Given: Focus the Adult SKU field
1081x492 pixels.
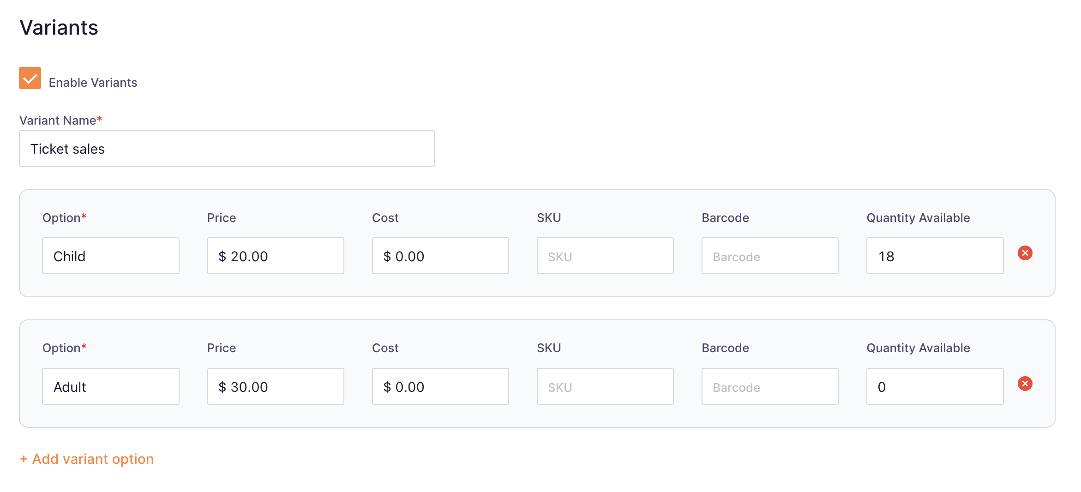Looking at the screenshot, I should point(605,386).
